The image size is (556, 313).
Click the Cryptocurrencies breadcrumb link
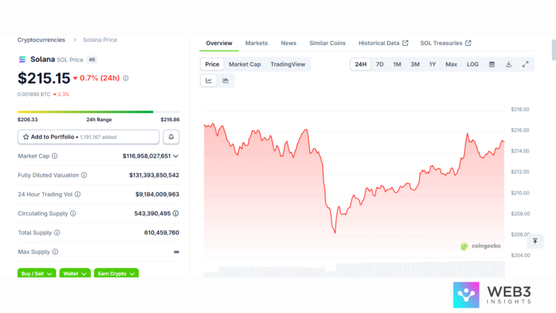click(x=41, y=40)
